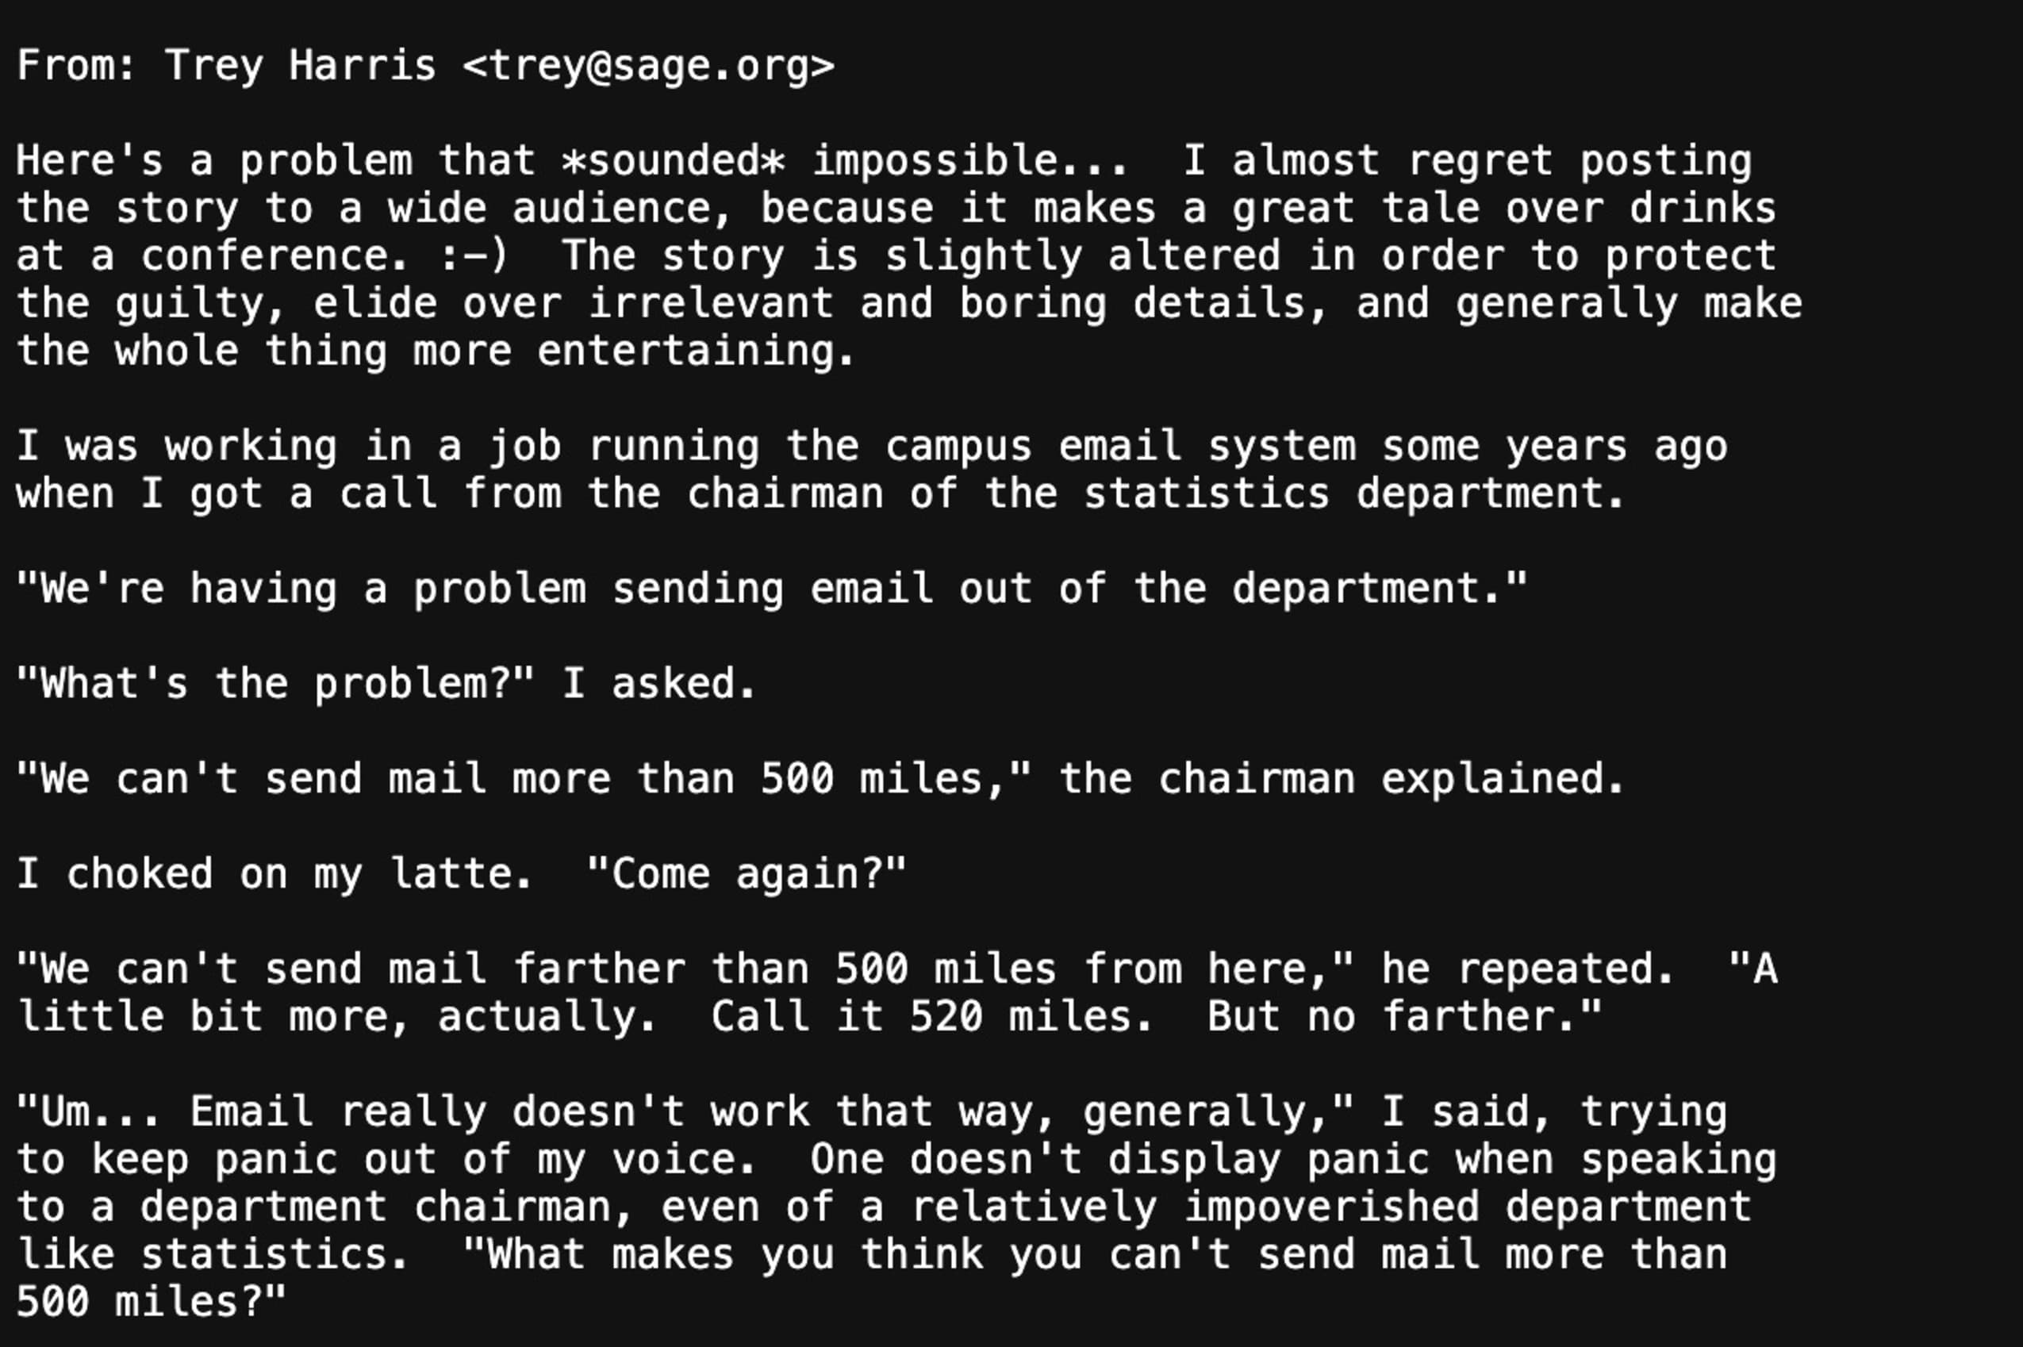Click the :-) smiley emoticon

tap(474, 256)
